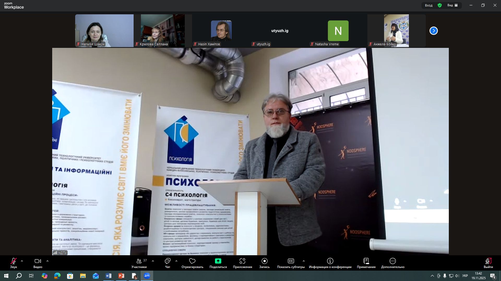Viewport: 501px width, 281px height.
Task: Expand audio options arrow beside Звук
Action: (x=22, y=261)
